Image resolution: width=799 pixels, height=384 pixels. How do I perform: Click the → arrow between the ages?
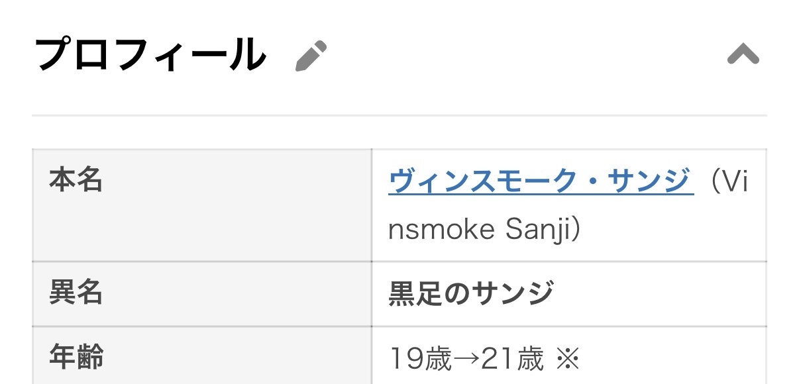465,360
